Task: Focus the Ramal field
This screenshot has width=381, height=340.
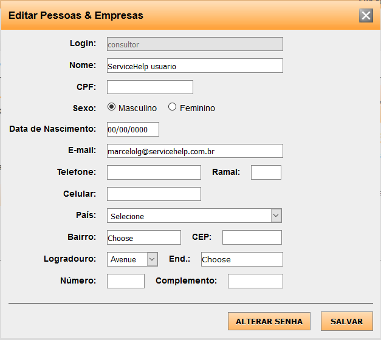Action: 266,172
